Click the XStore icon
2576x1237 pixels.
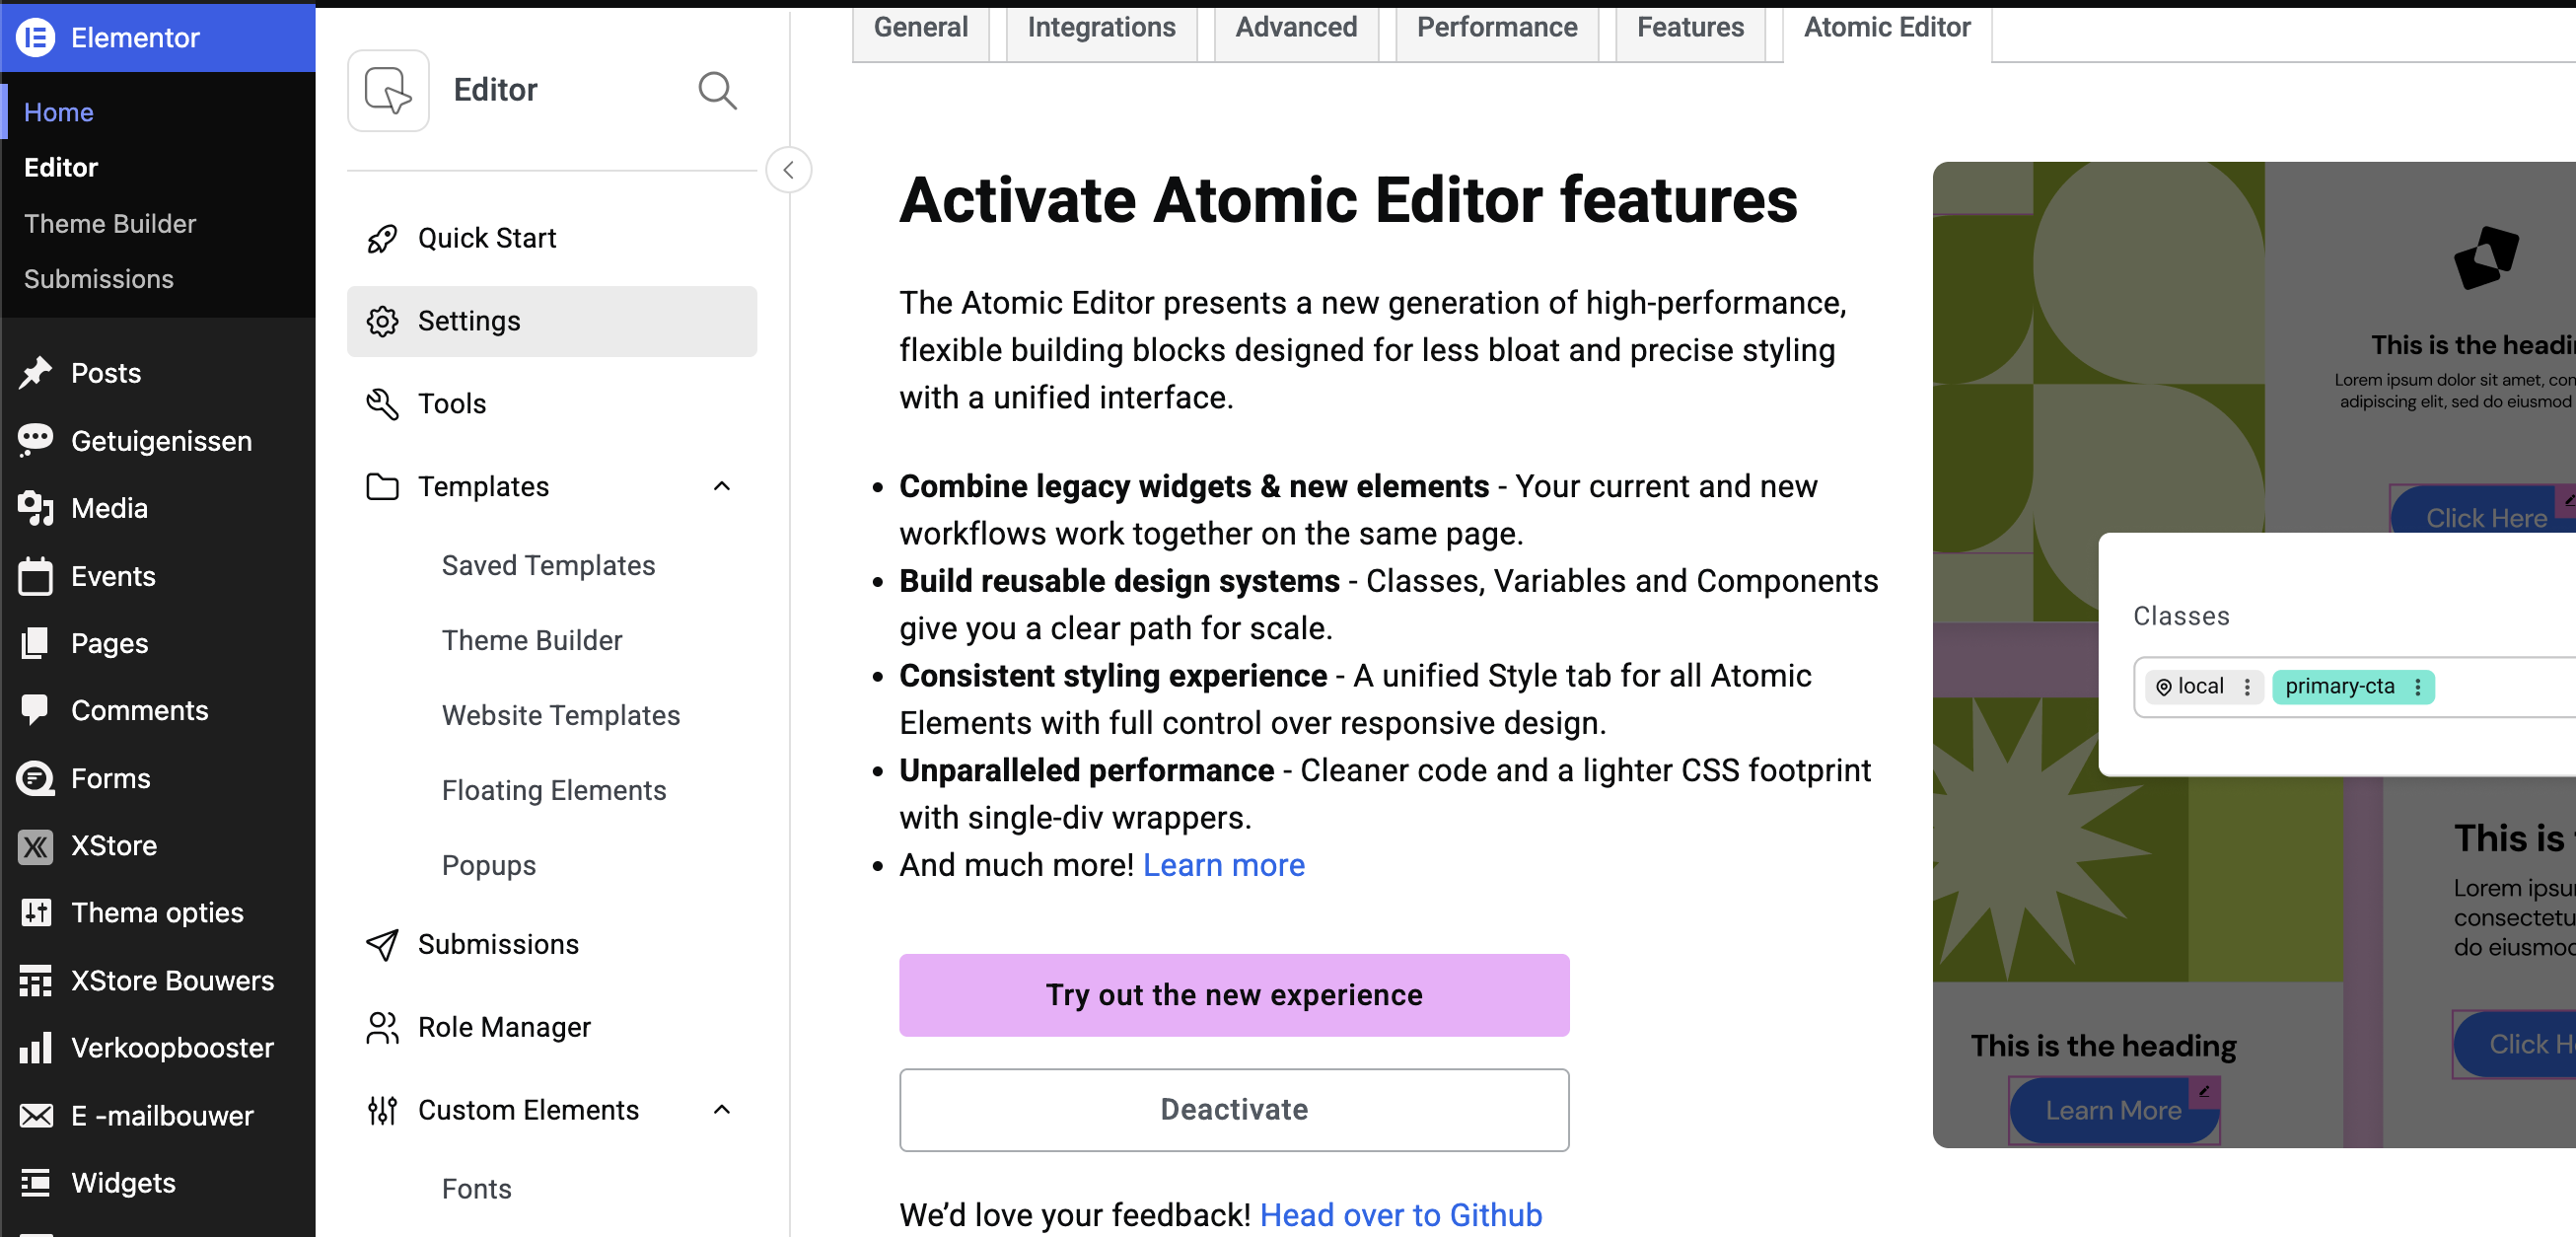coord(36,846)
